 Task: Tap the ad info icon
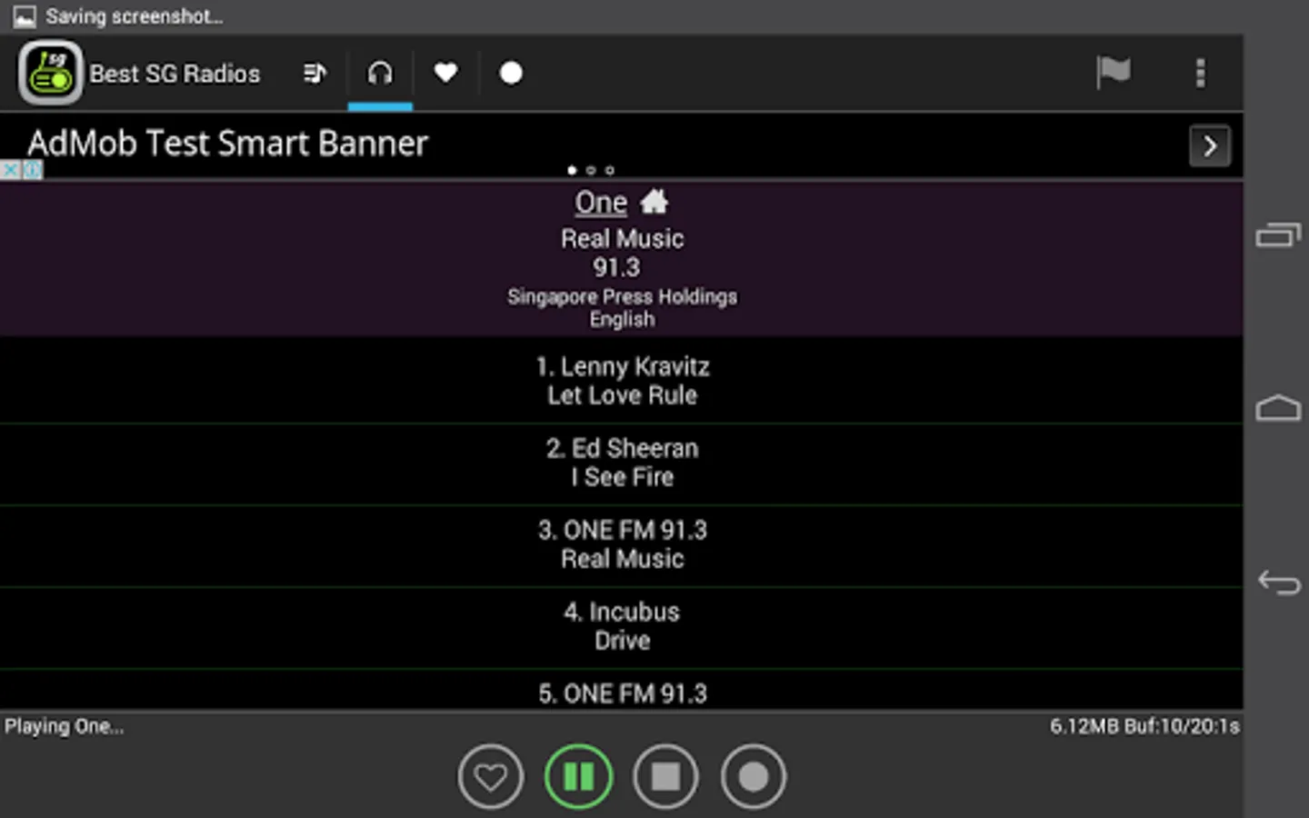32,170
